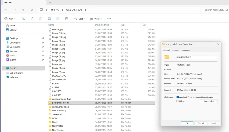Screen dimensions: 229x132
Task: Expand chevron after USB DISK (D:) breadcrumb
Action: (86, 10)
